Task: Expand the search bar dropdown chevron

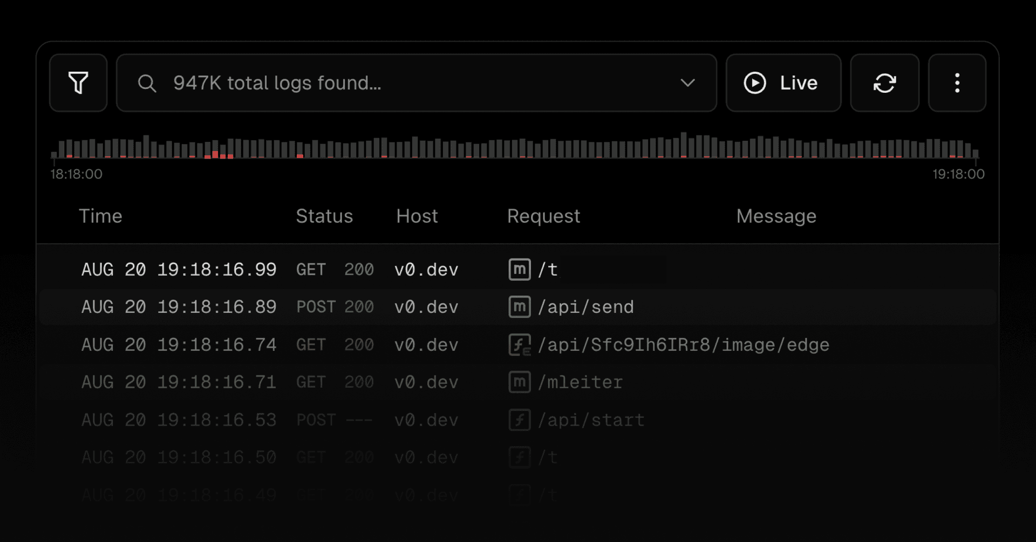Action: [x=687, y=83]
